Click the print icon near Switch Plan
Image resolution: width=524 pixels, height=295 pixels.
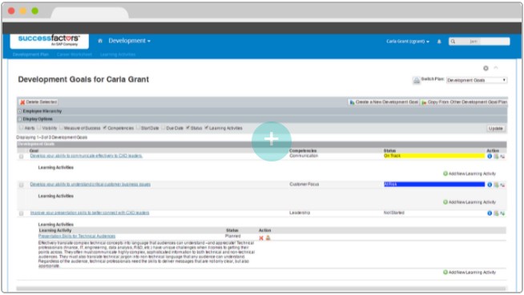pyautogui.click(x=416, y=80)
